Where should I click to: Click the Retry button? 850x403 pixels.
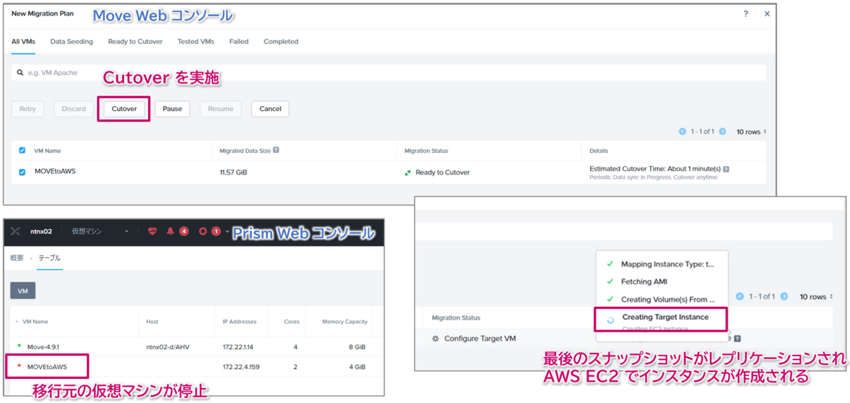(28, 109)
